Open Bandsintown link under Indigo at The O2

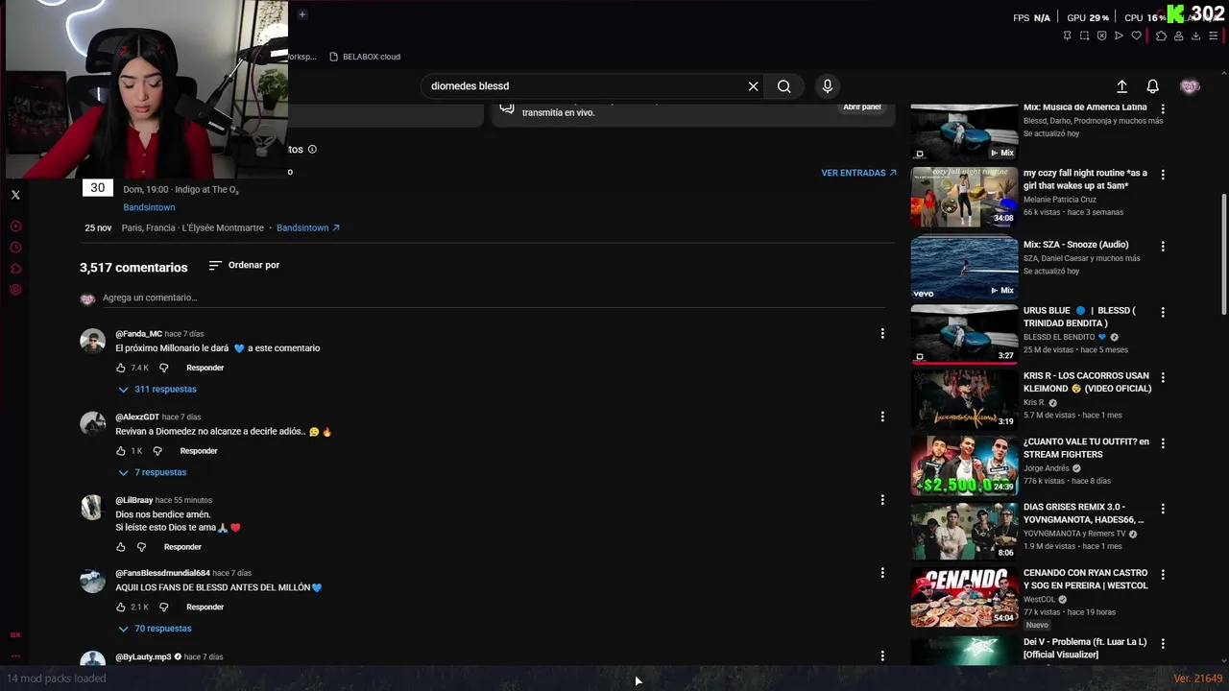pos(149,207)
